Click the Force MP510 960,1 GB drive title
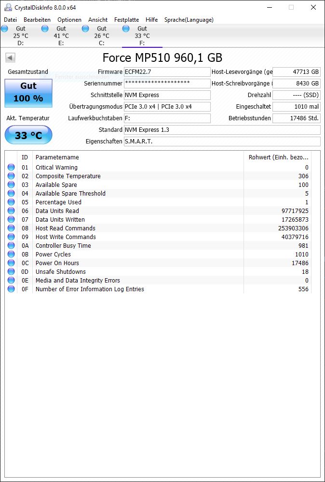 click(x=162, y=57)
